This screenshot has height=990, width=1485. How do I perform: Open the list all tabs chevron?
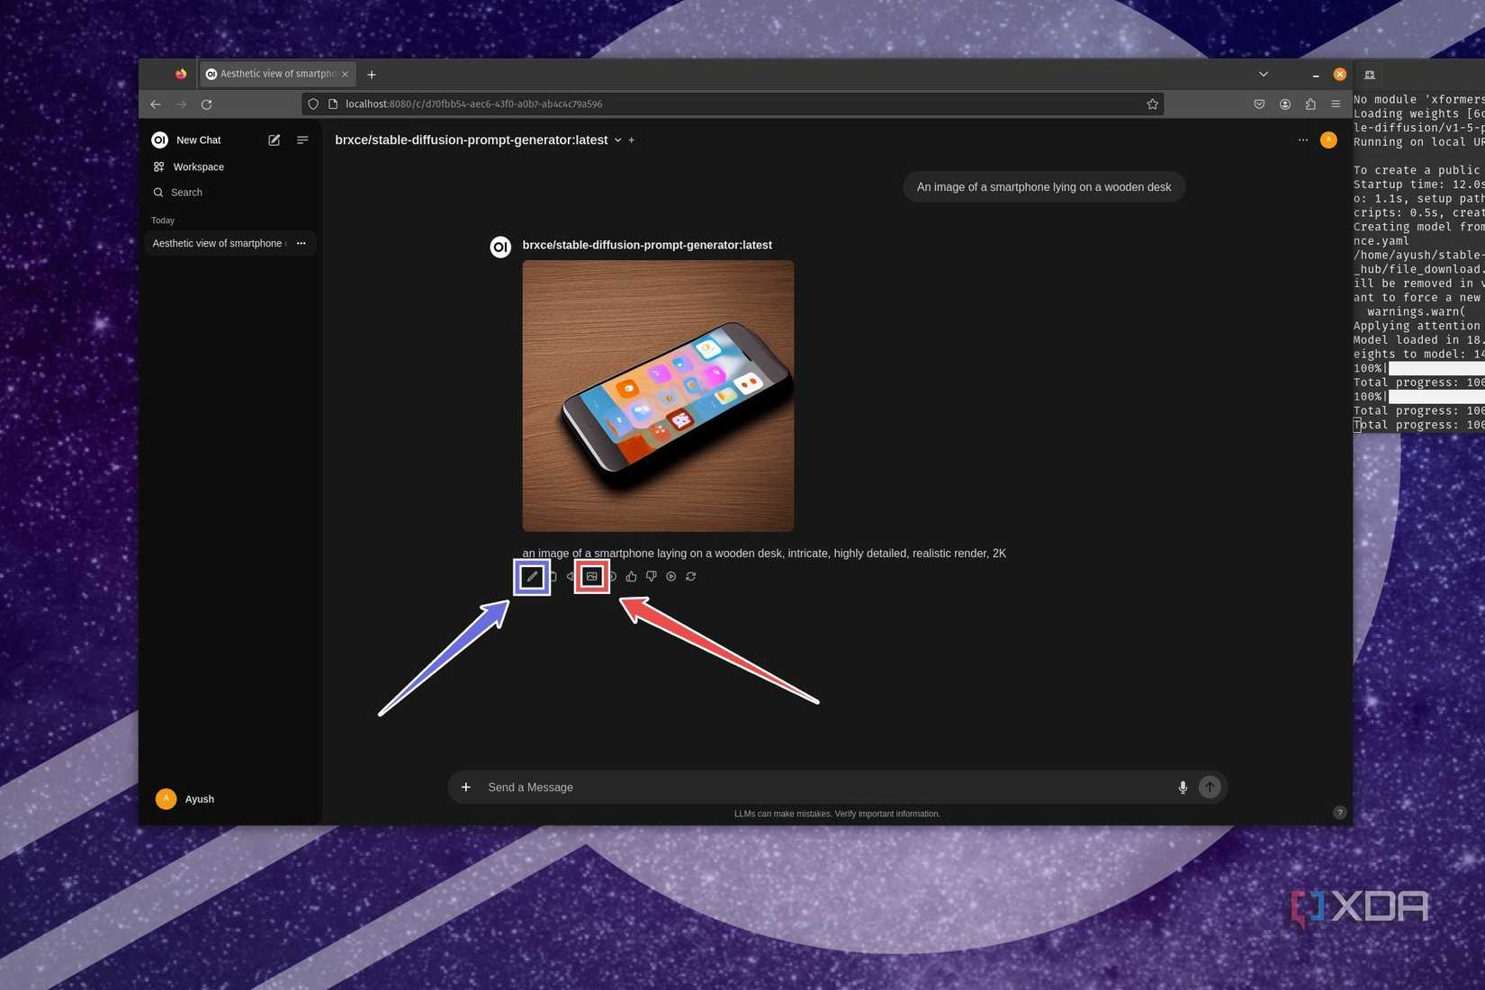[x=1264, y=75]
